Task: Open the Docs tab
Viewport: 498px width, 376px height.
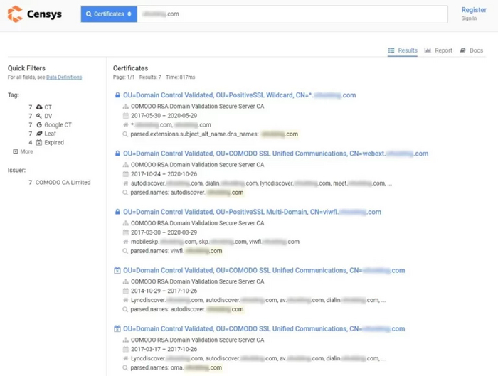Action: [472, 50]
